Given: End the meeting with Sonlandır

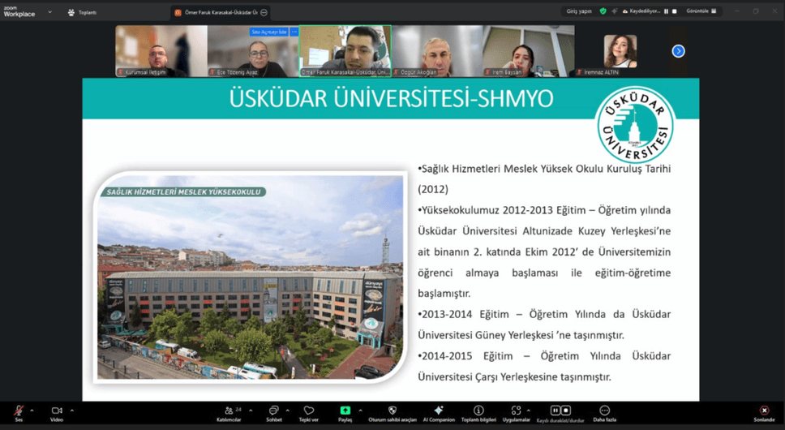Looking at the screenshot, I should (764, 413).
